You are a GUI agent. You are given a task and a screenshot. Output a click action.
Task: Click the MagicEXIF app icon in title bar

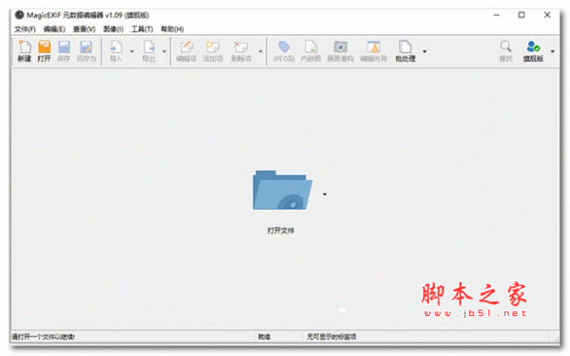coord(19,15)
